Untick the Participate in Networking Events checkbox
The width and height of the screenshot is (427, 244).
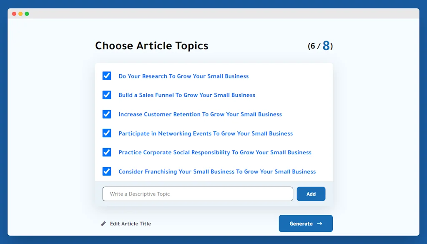tap(107, 133)
